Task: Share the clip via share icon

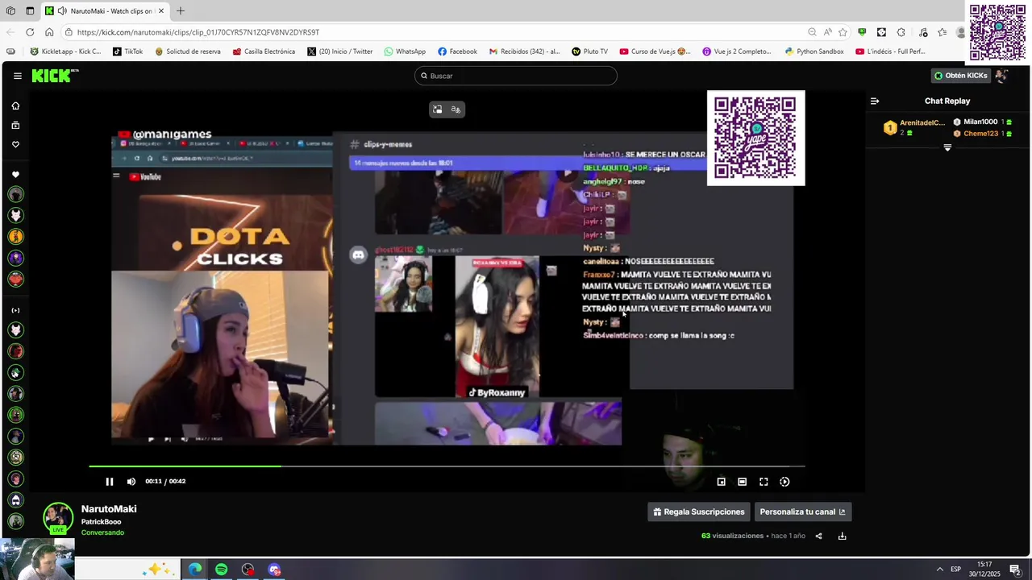Action: tap(818, 536)
